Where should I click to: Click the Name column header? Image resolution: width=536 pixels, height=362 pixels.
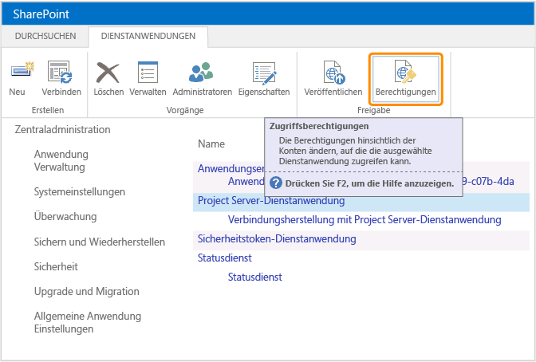(x=211, y=144)
